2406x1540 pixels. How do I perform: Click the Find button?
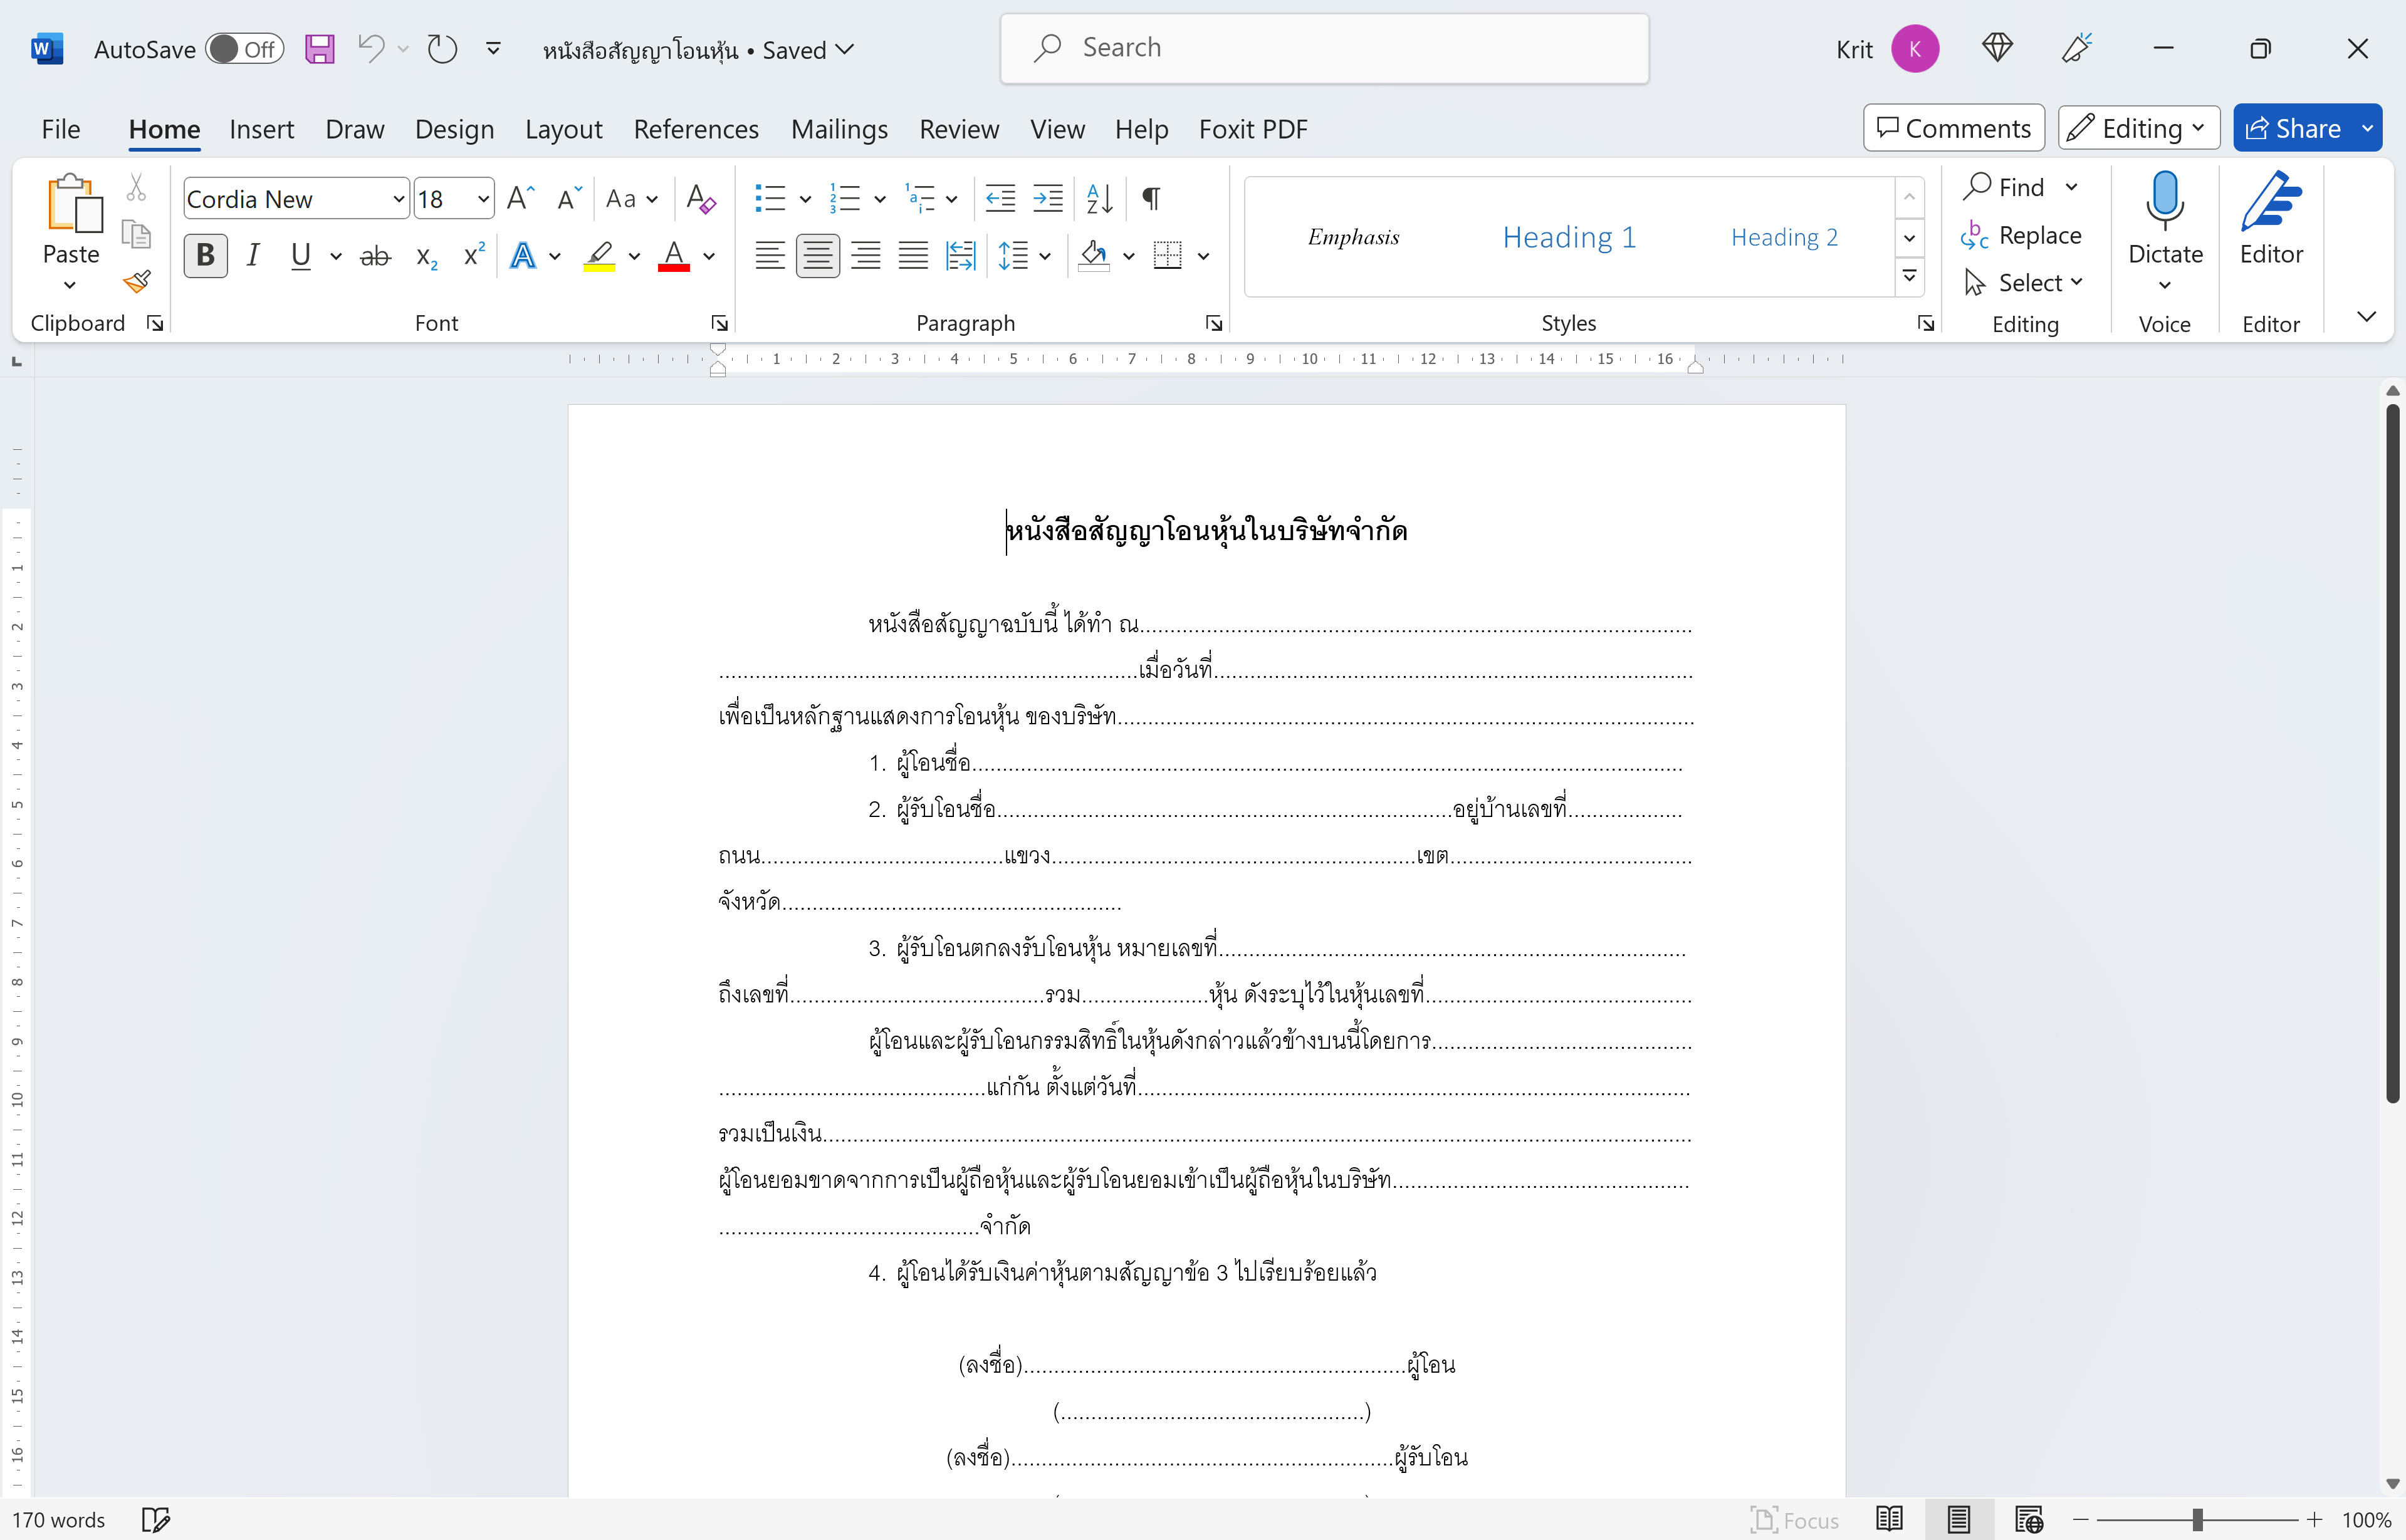tap(2005, 187)
